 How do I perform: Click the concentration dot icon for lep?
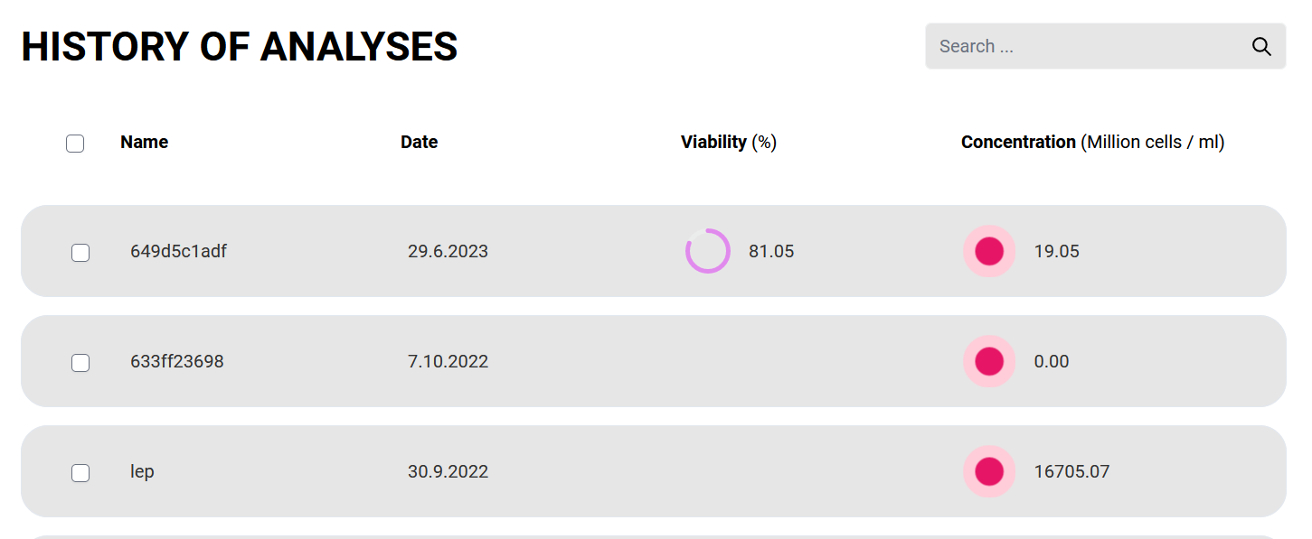tap(989, 471)
